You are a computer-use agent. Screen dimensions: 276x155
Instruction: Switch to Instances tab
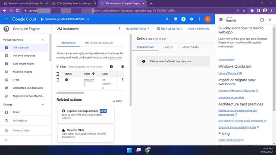[68, 43]
